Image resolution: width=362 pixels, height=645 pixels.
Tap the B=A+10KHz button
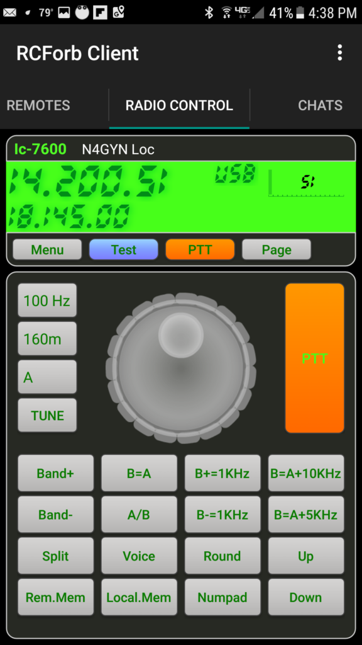[306, 473]
